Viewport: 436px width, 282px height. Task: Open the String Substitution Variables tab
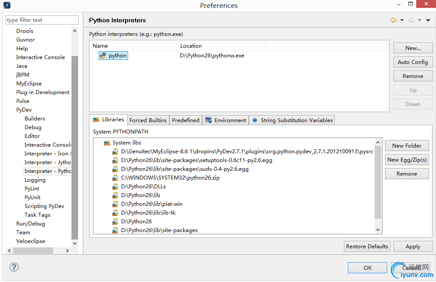point(292,120)
